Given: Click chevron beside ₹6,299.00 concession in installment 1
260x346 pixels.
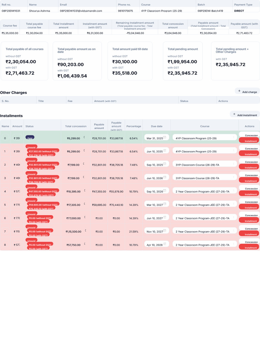Looking at the screenshot, I should 84,150.
